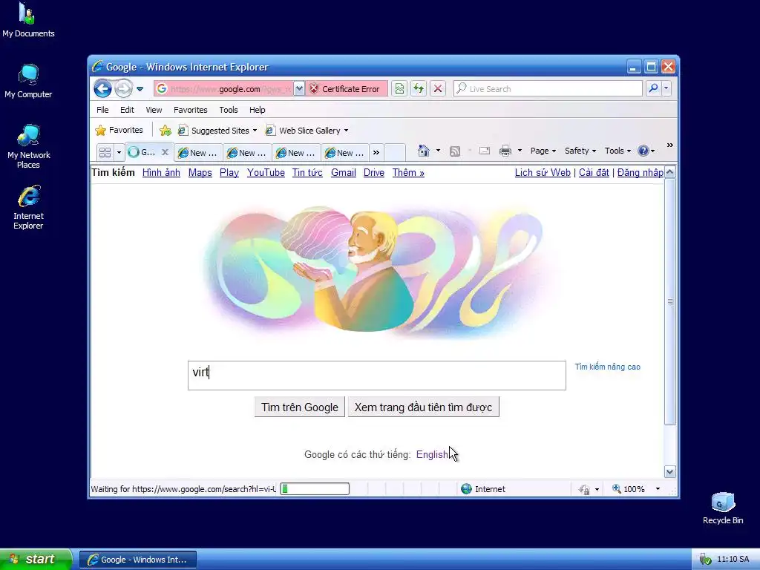Screen dimensions: 760x570
Task: Open the Hình ảnh link
Action: [161, 172]
